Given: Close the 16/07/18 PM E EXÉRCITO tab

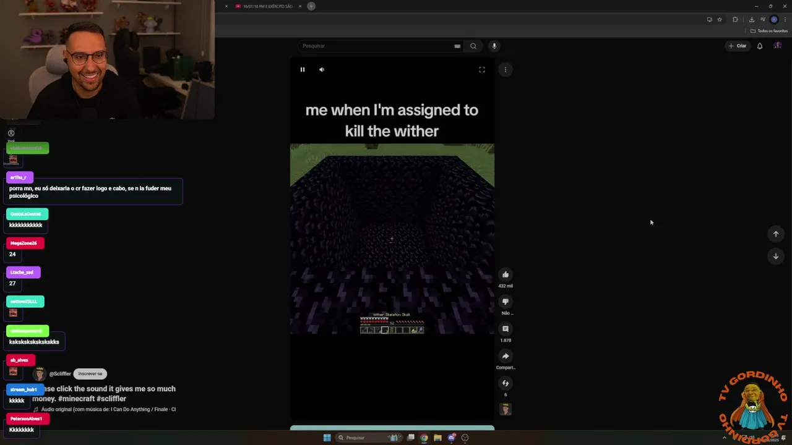Looking at the screenshot, I should tap(300, 6).
